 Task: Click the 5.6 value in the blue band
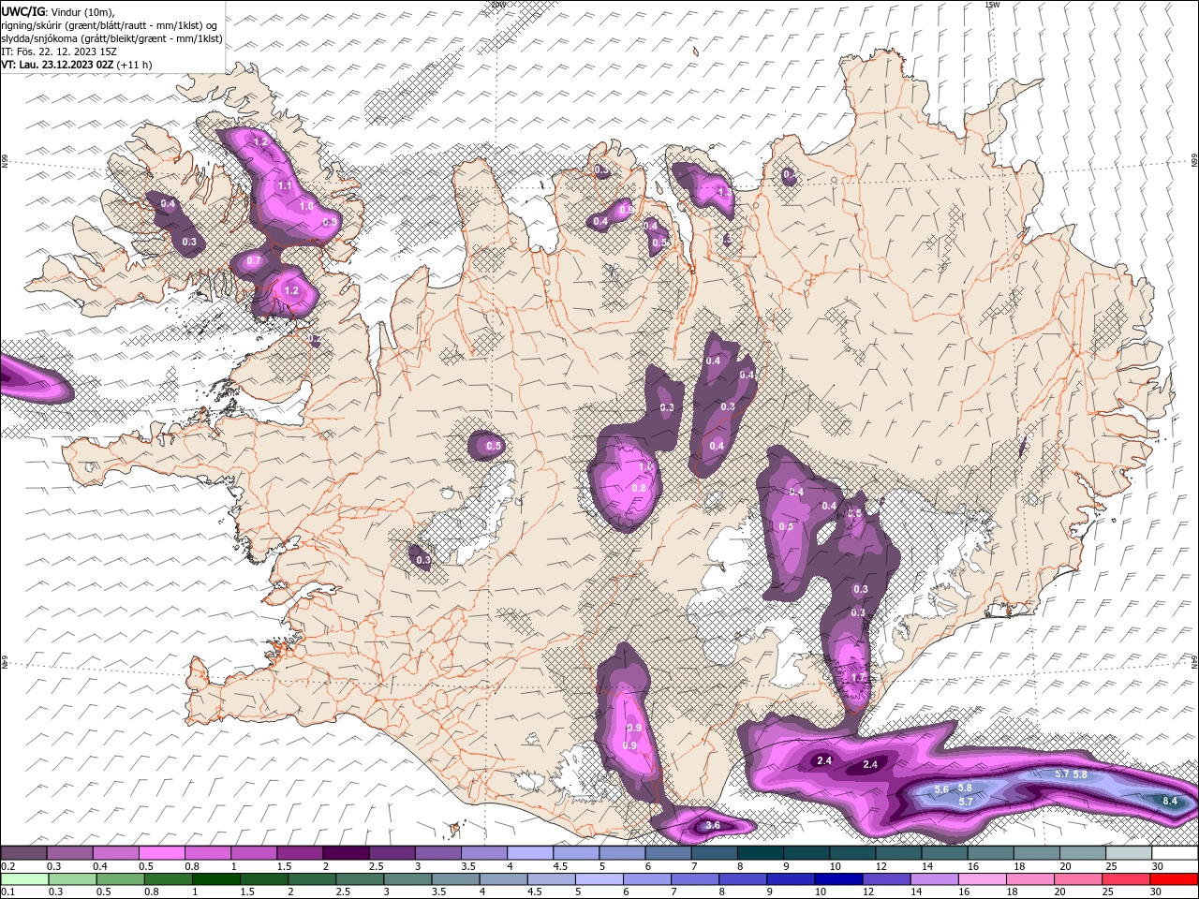[942, 790]
